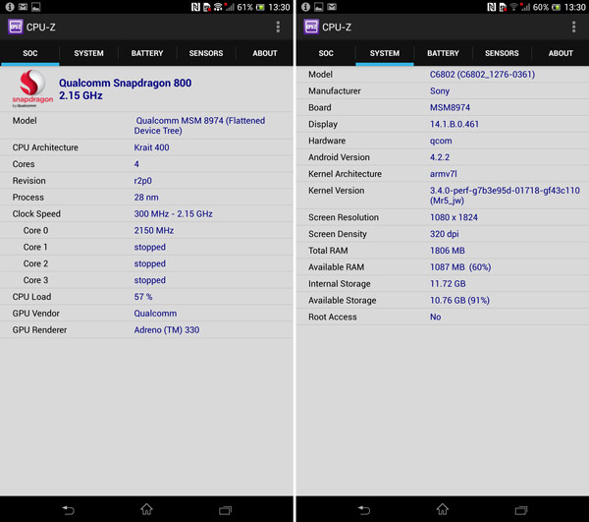Tap the 'Qualcomm' GPU Vendor value
Image resolution: width=589 pixels, height=522 pixels.
click(155, 314)
